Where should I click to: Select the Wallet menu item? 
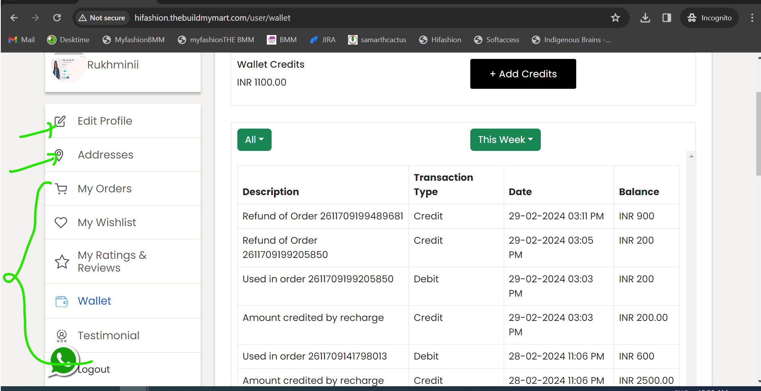pos(123,301)
